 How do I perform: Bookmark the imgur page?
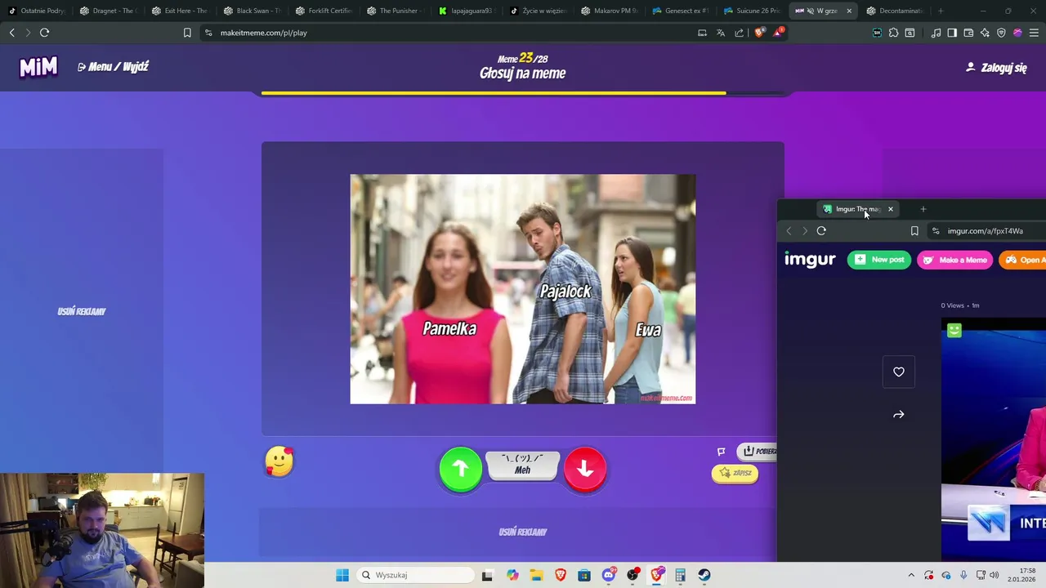[x=914, y=231]
